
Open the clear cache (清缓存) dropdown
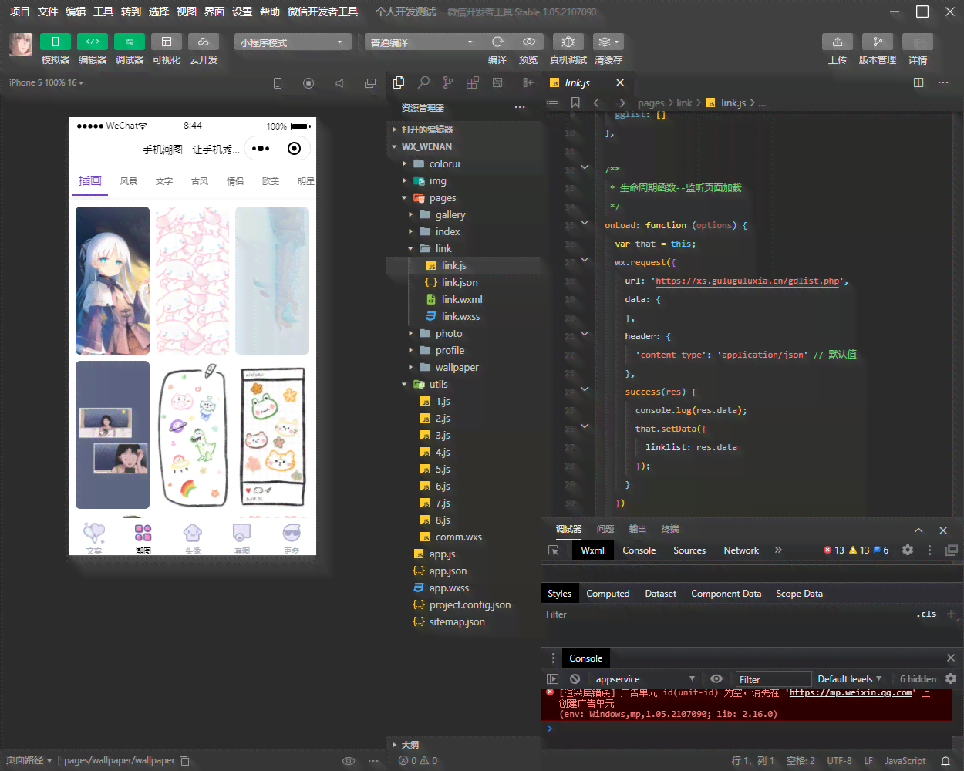pos(608,42)
